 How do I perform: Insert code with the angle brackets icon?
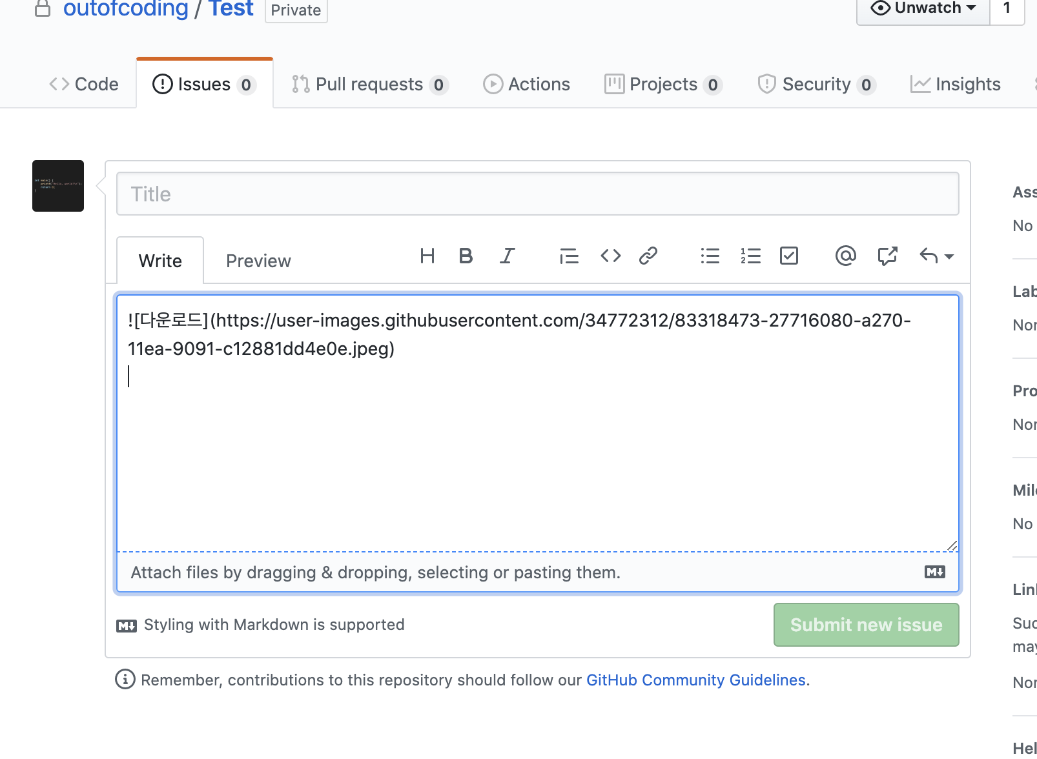[x=610, y=256]
